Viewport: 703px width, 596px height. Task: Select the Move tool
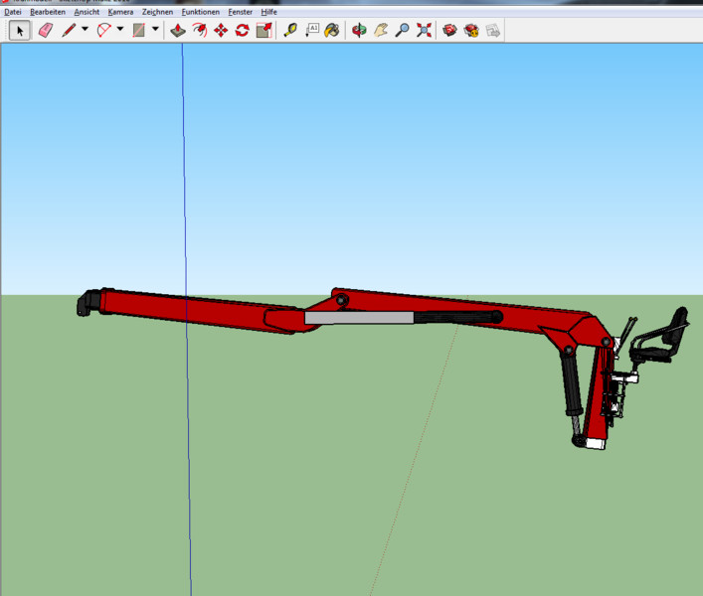pyautogui.click(x=221, y=30)
